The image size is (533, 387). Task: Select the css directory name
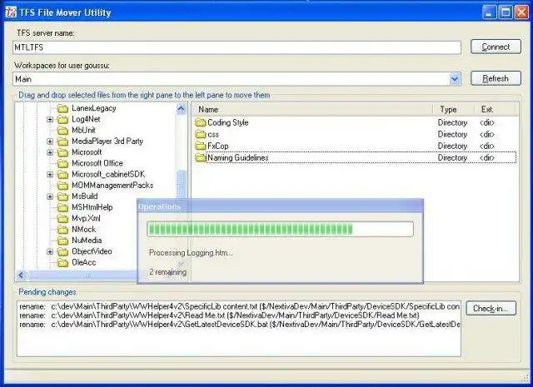pyautogui.click(x=213, y=135)
